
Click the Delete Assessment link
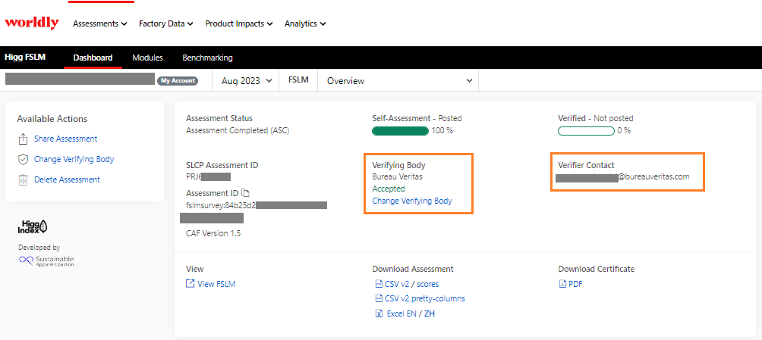(x=67, y=179)
